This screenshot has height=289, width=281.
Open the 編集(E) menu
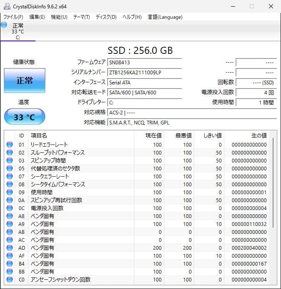(37, 17)
